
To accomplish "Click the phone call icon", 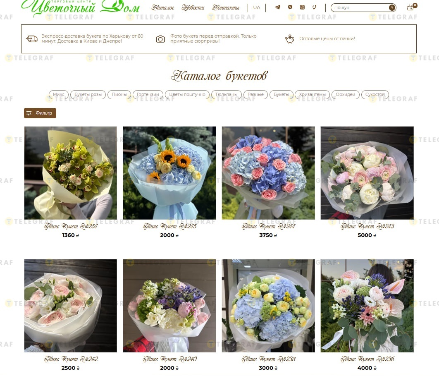I will pos(315,7).
